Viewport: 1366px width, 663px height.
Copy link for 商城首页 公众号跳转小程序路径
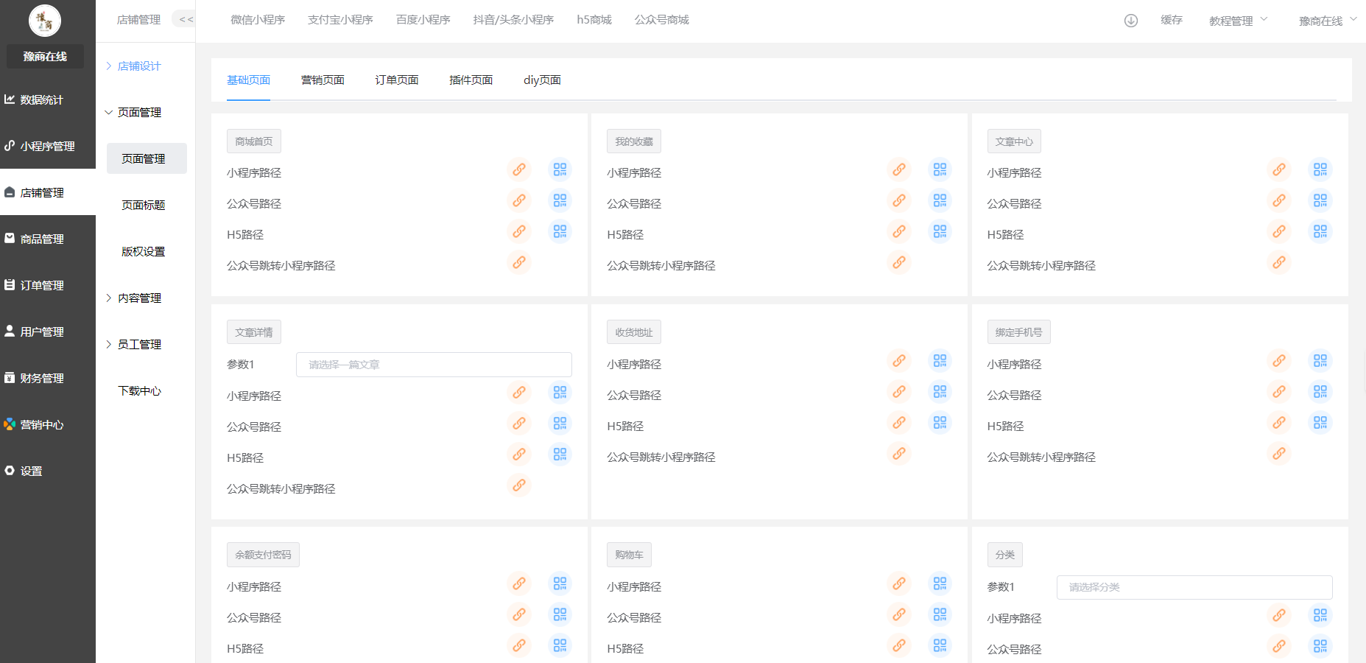[519, 262]
